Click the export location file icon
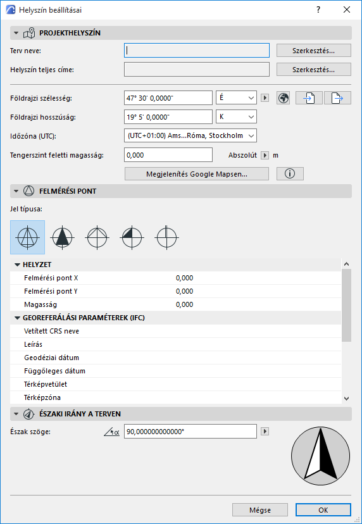The image size is (362, 524). [337, 98]
